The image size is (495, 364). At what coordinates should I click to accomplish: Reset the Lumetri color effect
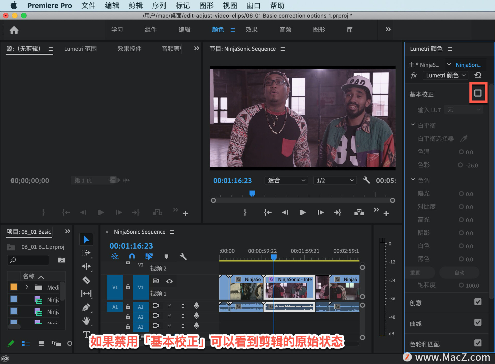tap(478, 75)
